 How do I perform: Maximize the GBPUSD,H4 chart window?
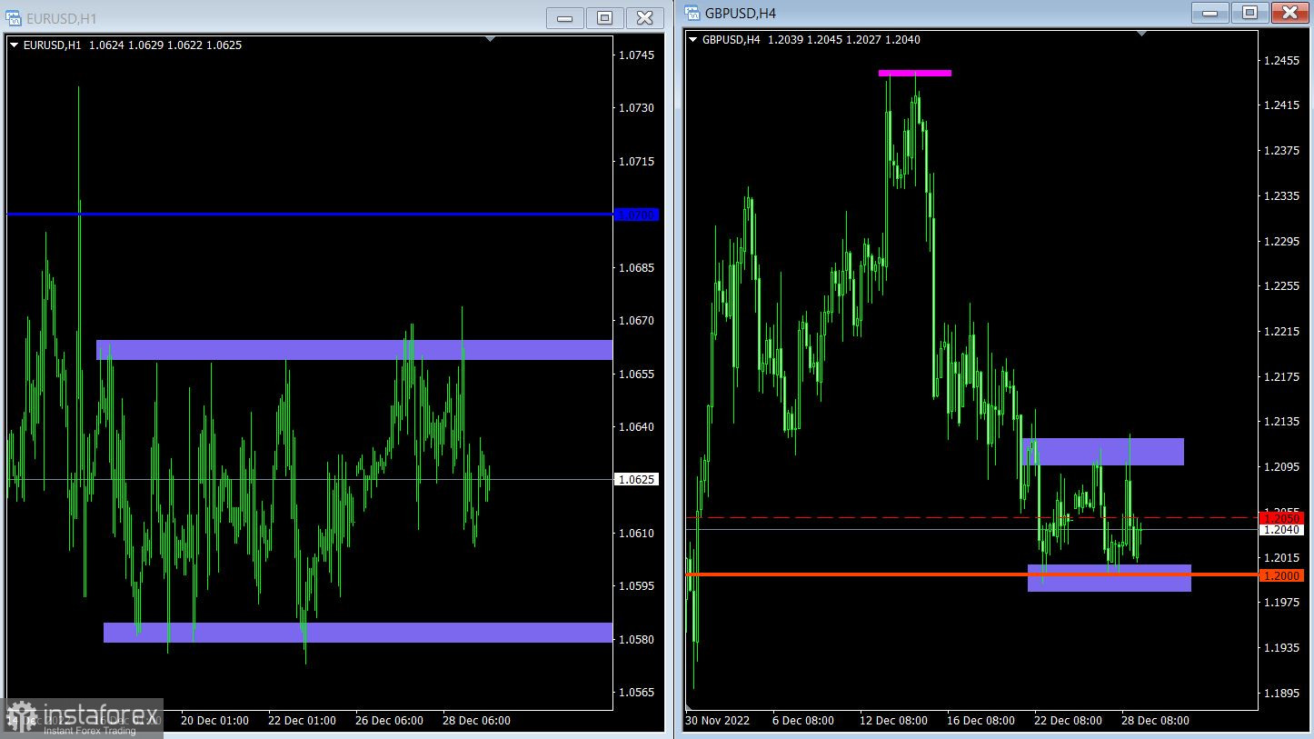(x=1250, y=12)
